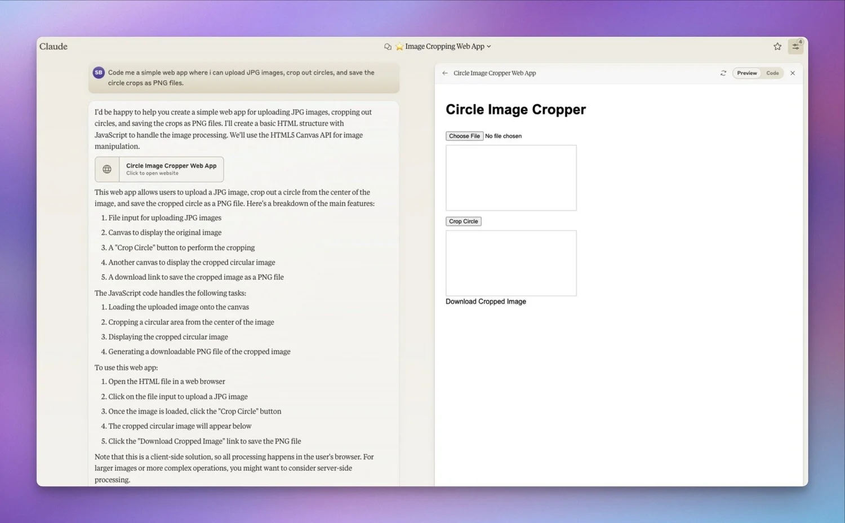Image resolution: width=845 pixels, height=523 pixels.
Task: Open the settings sliders icon with badge 4
Action: tap(795, 46)
